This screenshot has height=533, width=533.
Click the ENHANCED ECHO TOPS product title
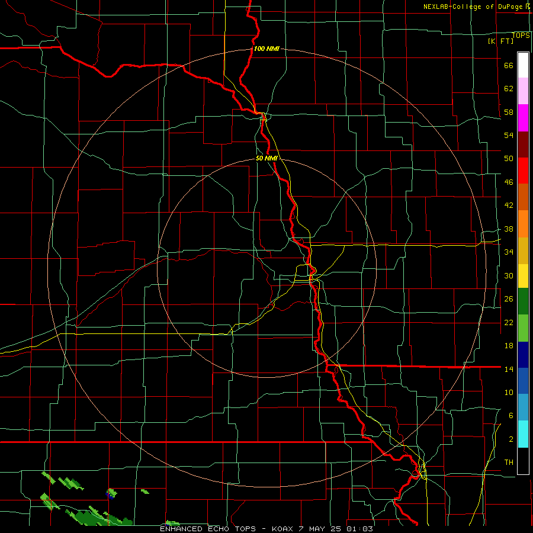(208, 529)
